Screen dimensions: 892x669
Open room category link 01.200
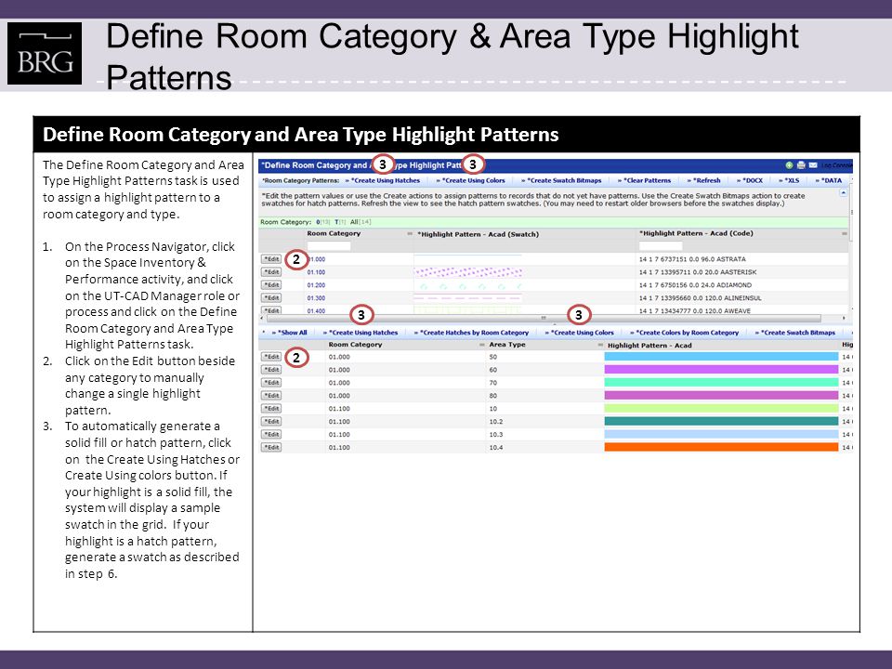coord(316,285)
